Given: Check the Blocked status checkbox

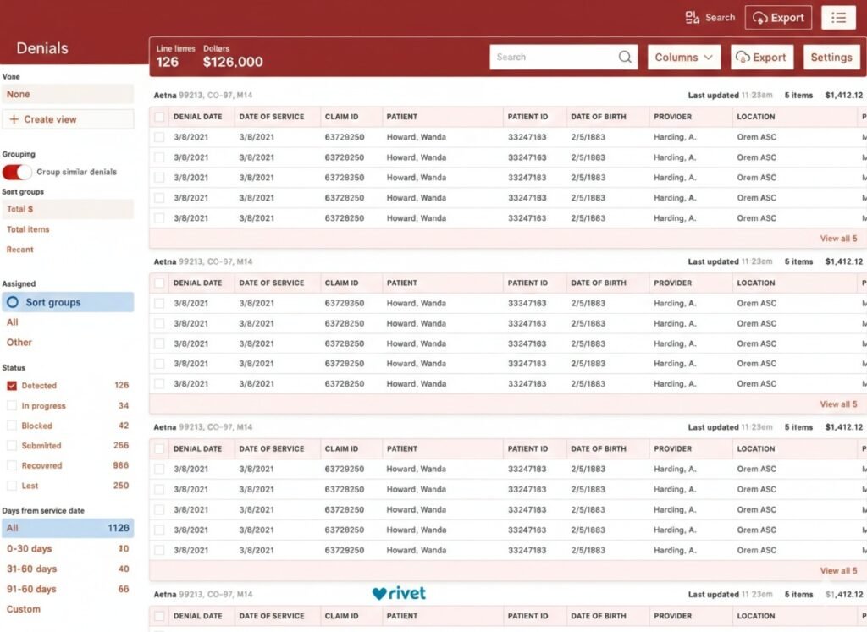Looking at the screenshot, I should [12, 426].
